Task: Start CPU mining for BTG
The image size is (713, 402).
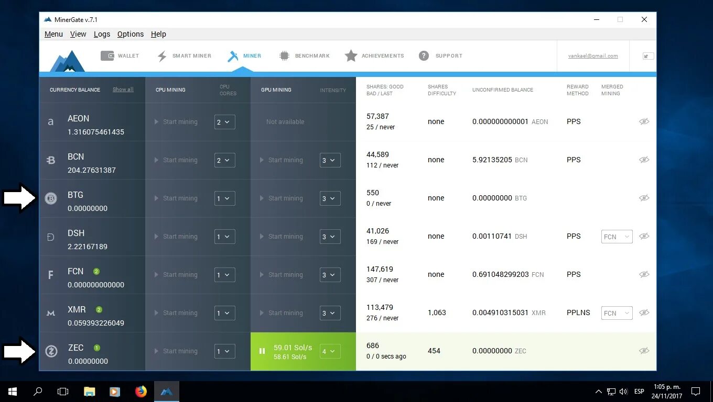Action: [176, 198]
